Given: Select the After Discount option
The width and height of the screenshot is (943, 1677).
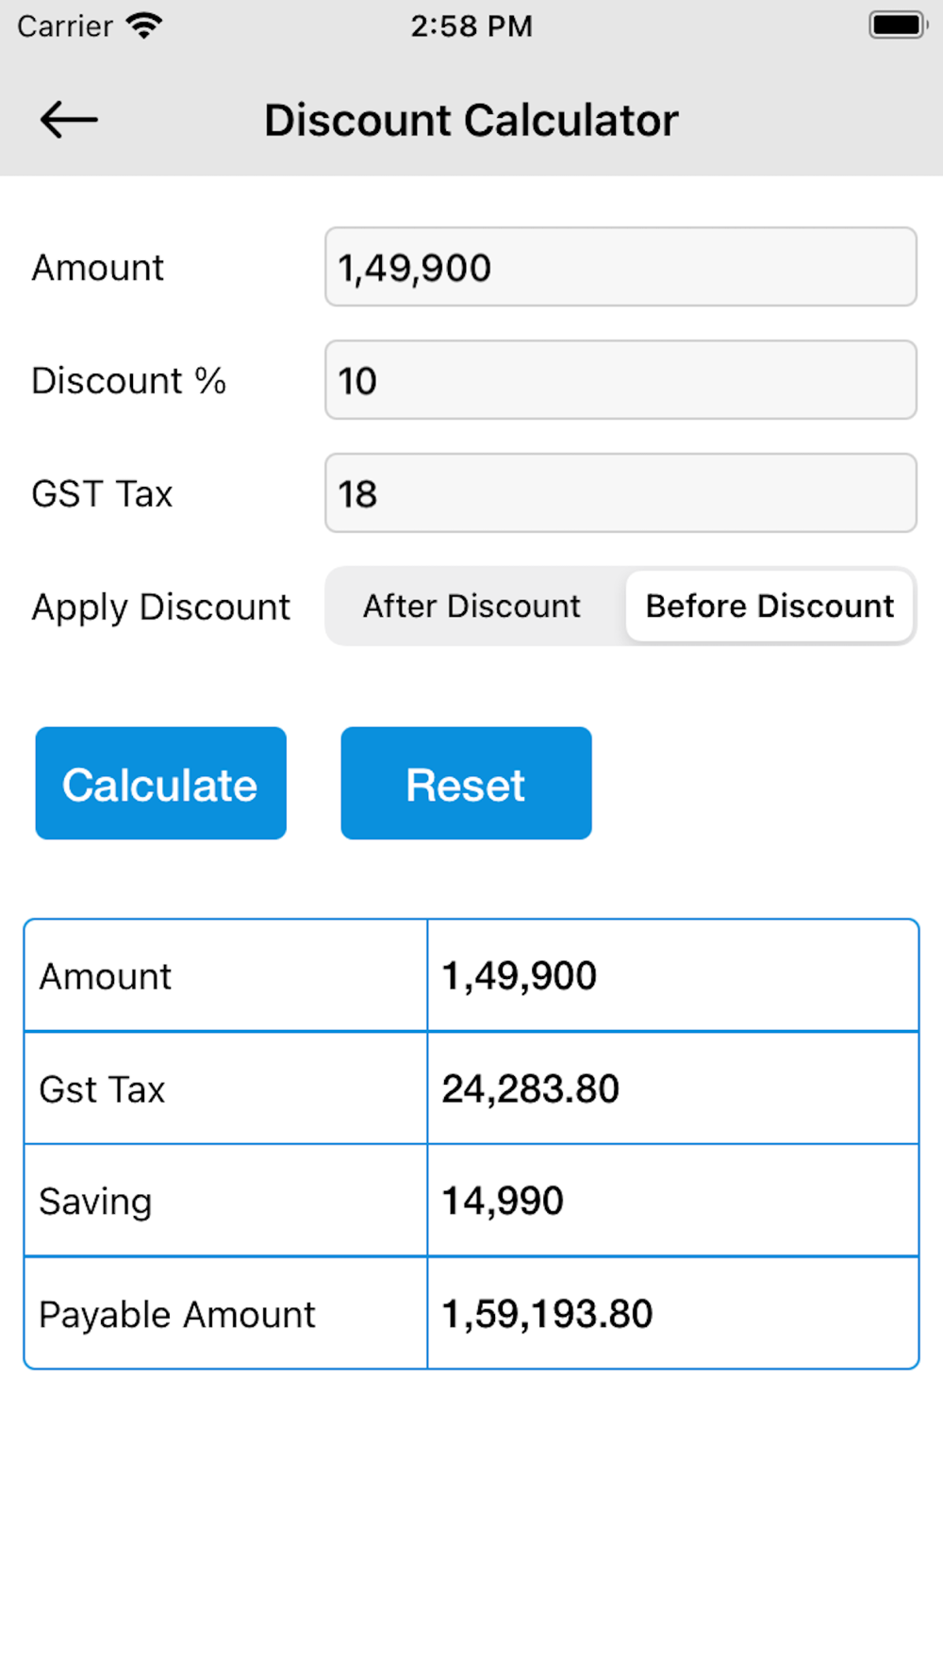Looking at the screenshot, I should coord(472,606).
